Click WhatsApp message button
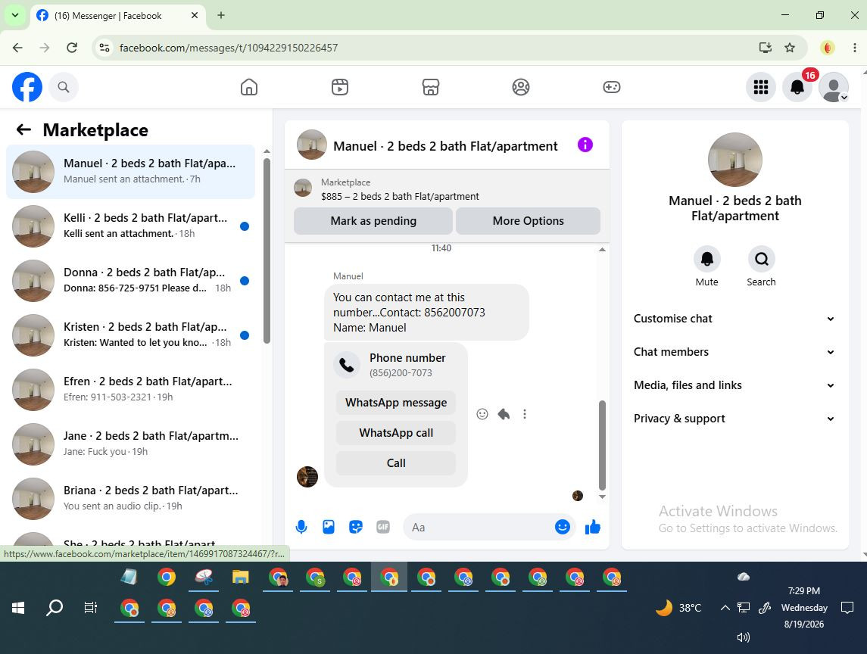The image size is (867, 654). coord(396,403)
